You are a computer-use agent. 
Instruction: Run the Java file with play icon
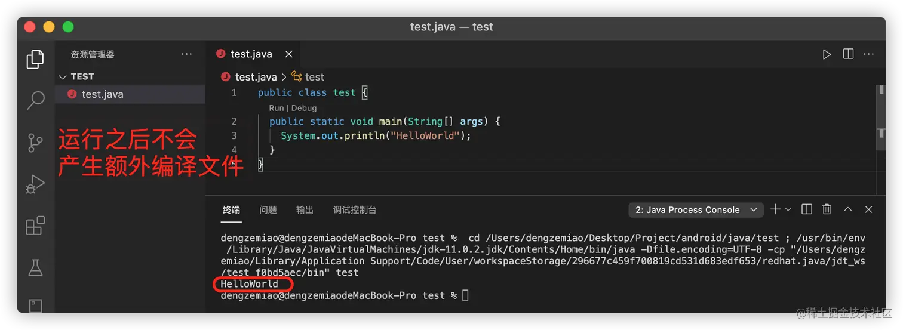827,54
